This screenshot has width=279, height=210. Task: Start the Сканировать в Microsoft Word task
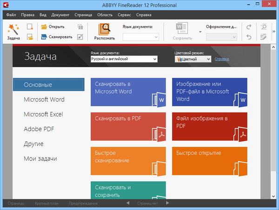coord(128,92)
